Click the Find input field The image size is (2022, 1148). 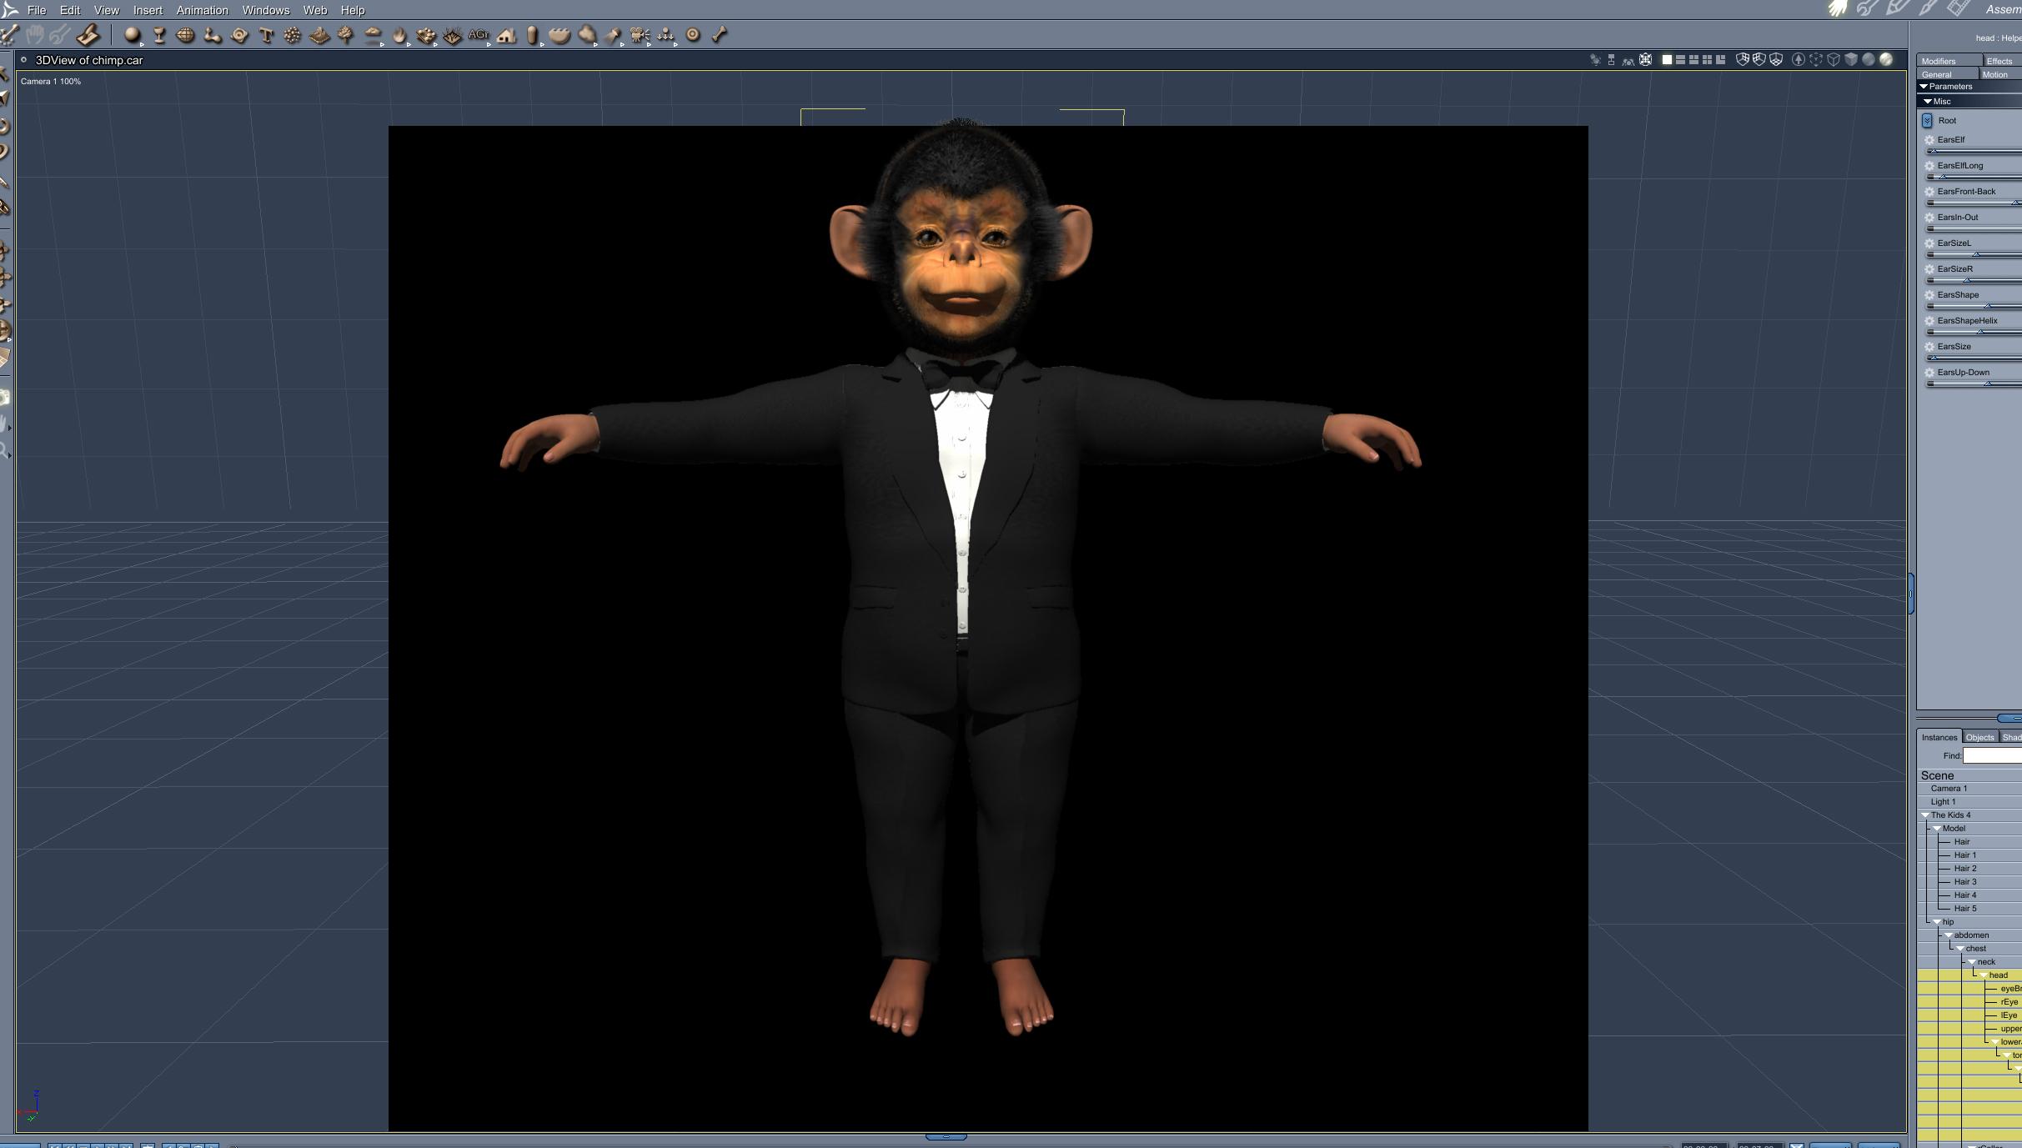[x=1993, y=756]
